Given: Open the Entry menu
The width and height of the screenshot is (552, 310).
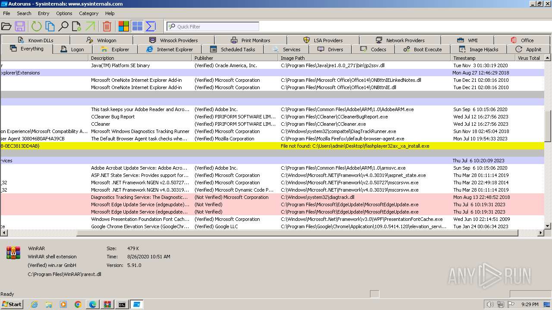Looking at the screenshot, I should (x=44, y=13).
